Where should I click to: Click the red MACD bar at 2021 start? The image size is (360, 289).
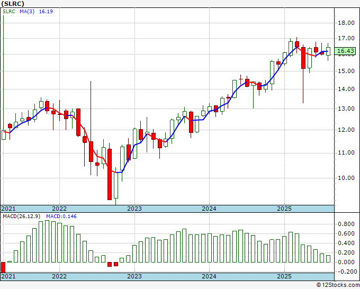pos(3,267)
